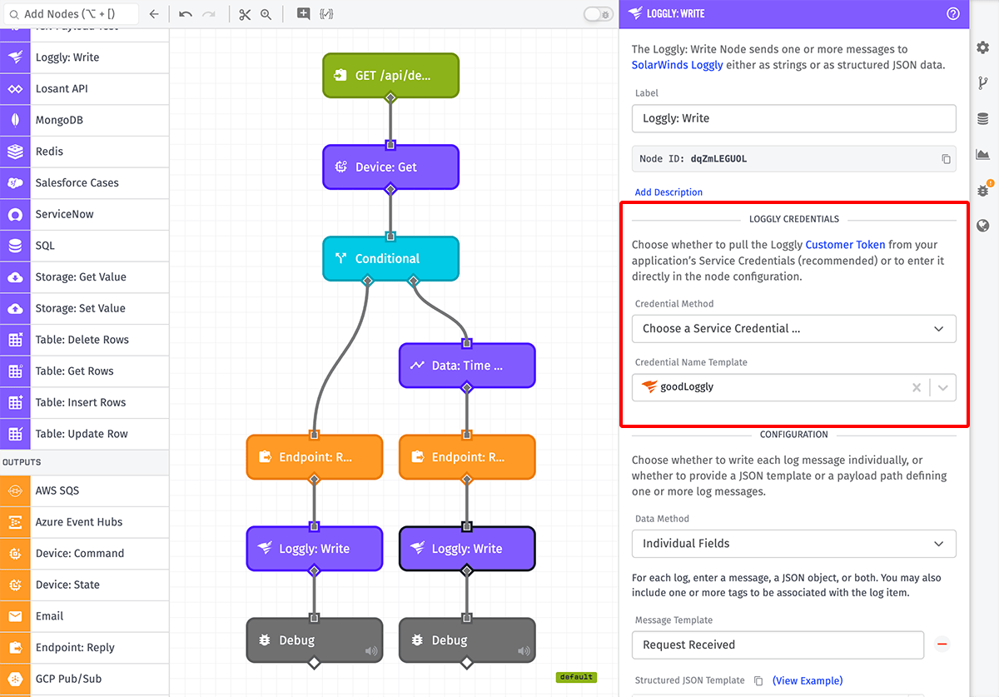The height and width of the screenshot is (697, 999).
Task: Pick ServiceNow from node palette
Action: (84, 214)
